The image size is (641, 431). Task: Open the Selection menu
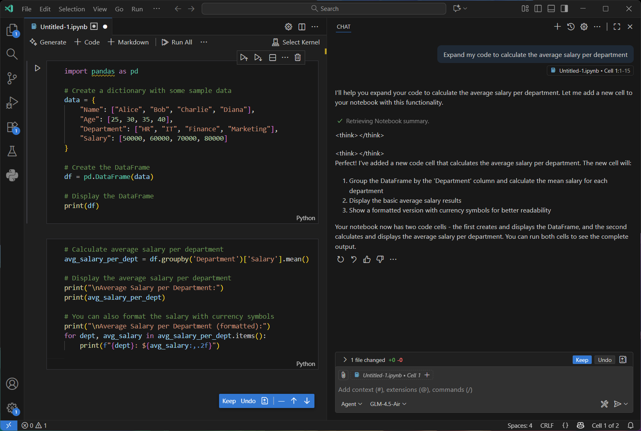(x=72, y=9)
